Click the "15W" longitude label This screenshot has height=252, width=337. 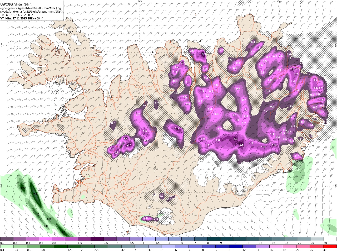[279, 1]
